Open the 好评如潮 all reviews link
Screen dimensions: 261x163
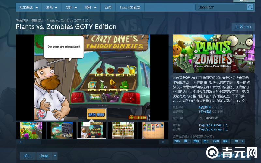coord(205,112)
